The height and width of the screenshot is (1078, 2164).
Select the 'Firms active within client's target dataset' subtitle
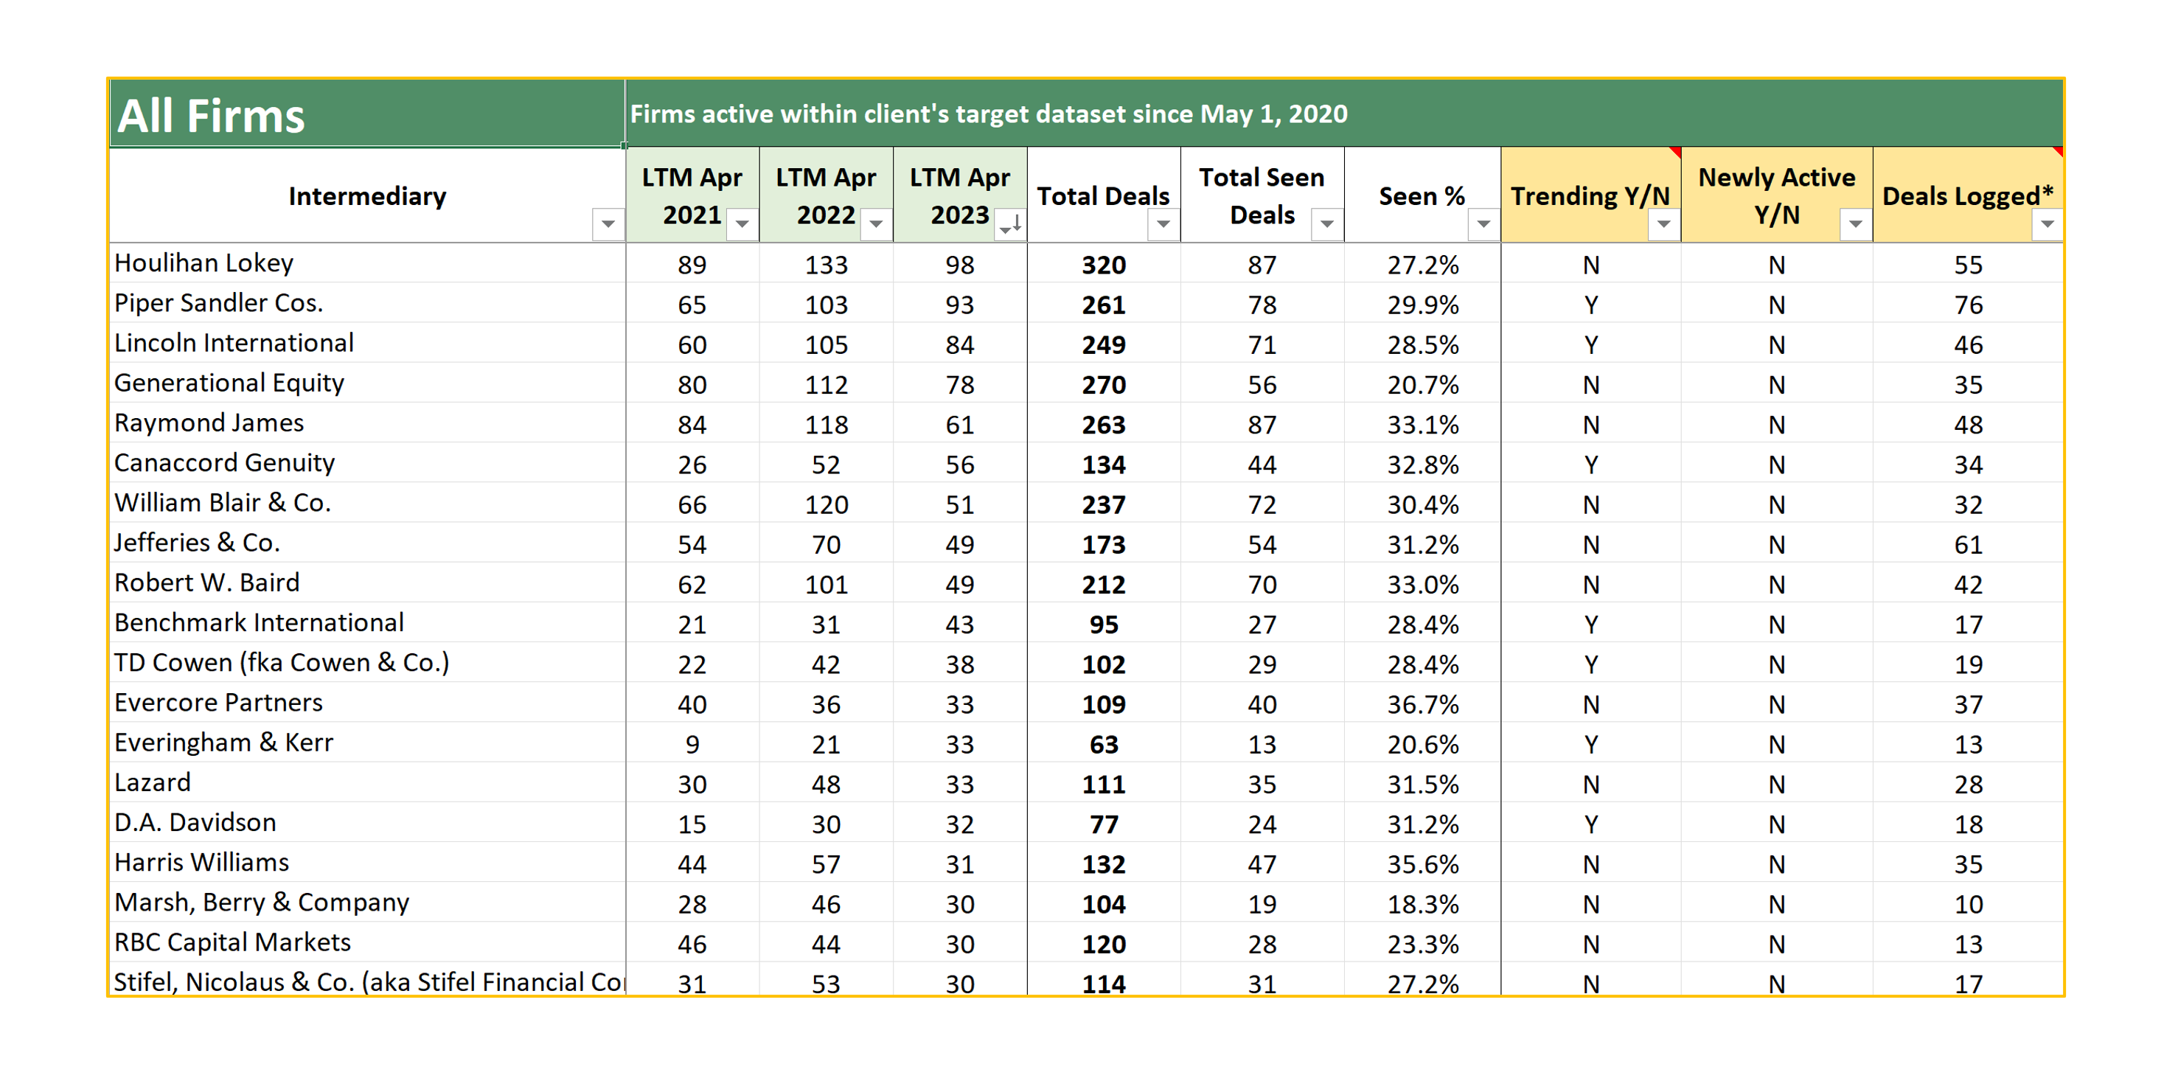click(988, 114)
